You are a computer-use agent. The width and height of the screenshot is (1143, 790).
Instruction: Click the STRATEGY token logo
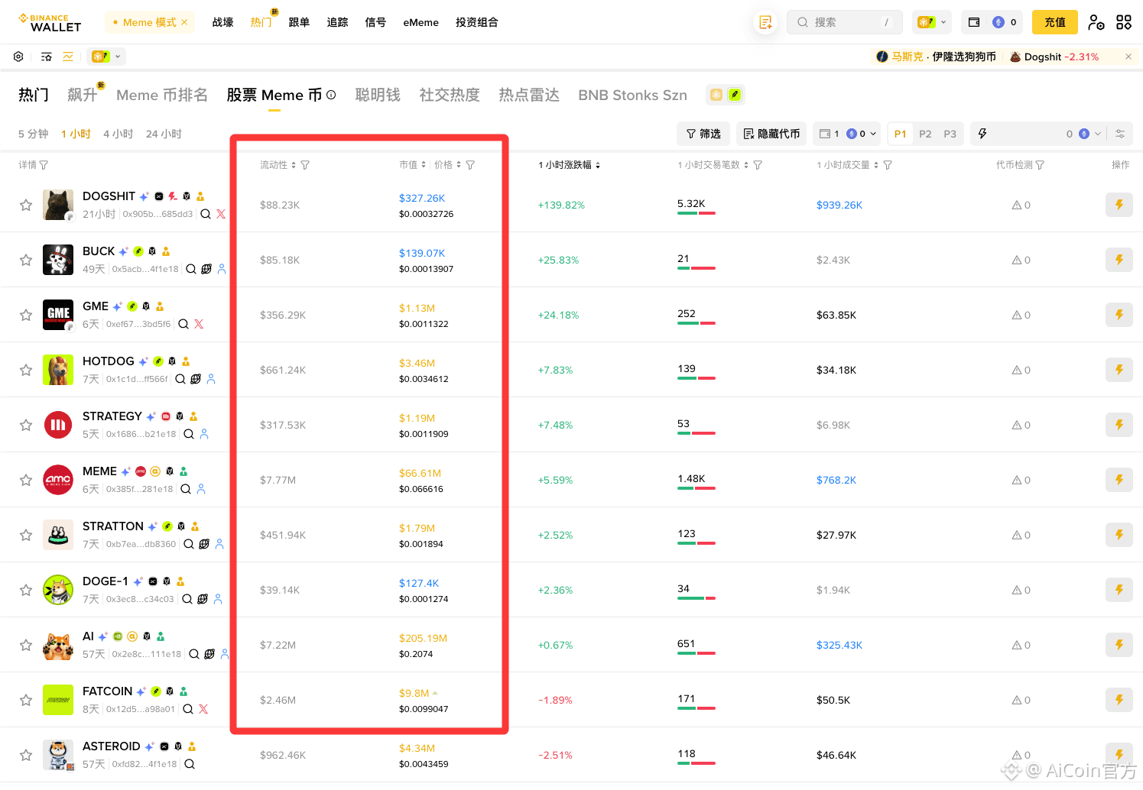(58, 425)
